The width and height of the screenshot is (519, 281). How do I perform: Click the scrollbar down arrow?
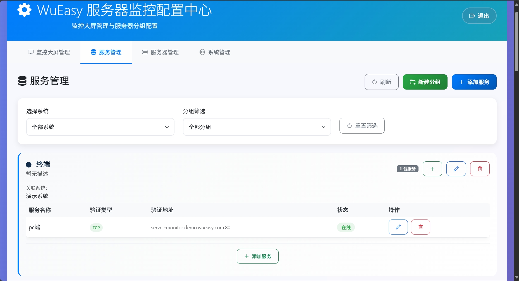(516, 277)
